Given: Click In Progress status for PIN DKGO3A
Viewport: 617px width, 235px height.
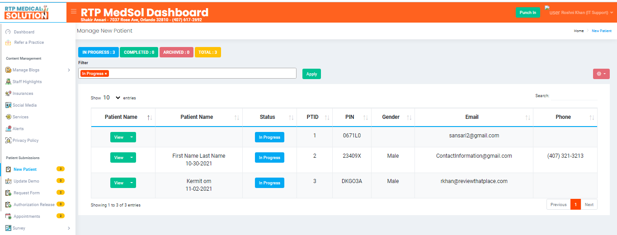Looking at the screenshot, I should pyautogui.click(x=269, y=183).
